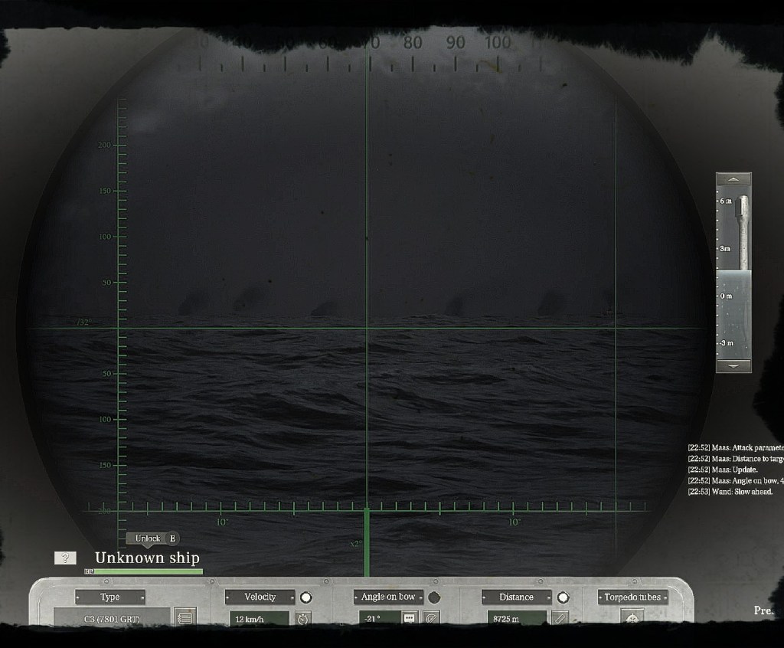Click the 8725 m distance field
The height and width of the screenshot is (648, 784).
(x=516, y=617)
